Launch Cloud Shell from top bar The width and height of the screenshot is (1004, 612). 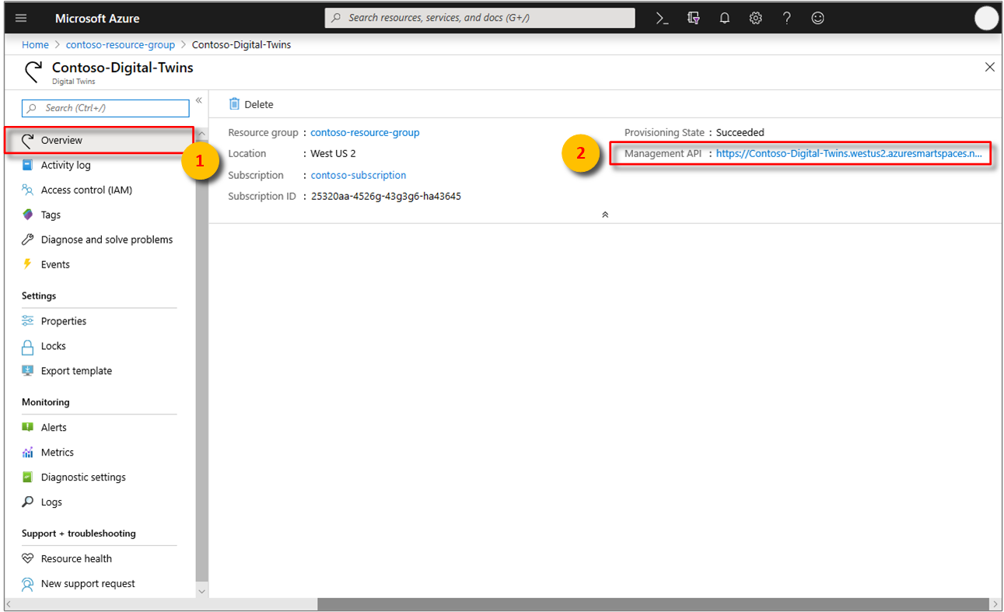pyautogui.click(x=662, y=18)
